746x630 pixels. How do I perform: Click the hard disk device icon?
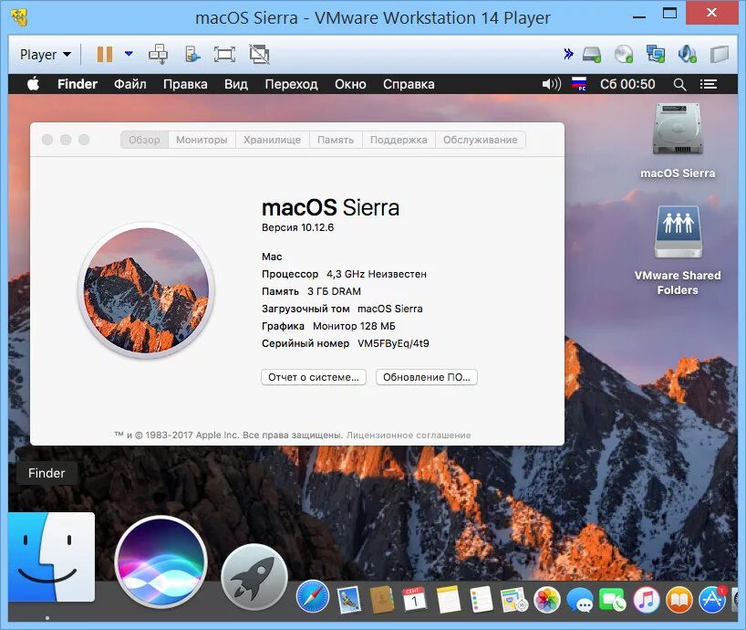(x=592, y=54)
